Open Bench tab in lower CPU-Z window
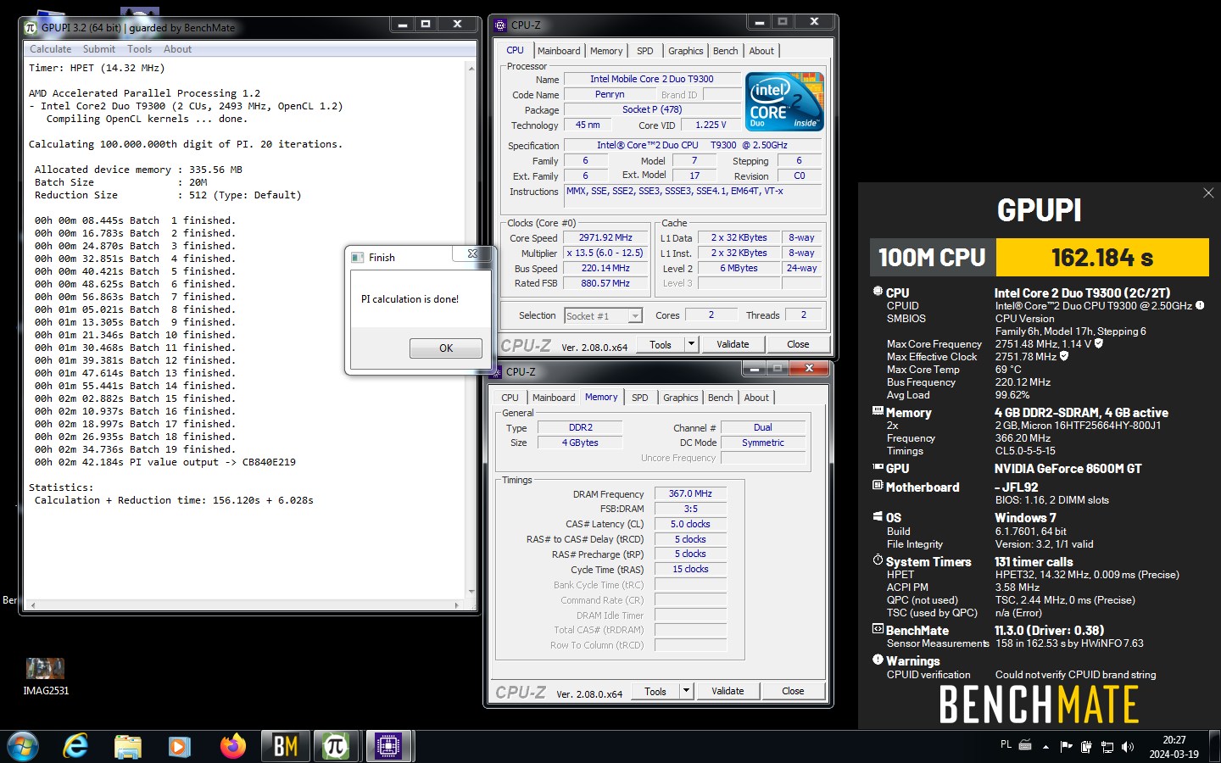The height and width of the screenshot is (763, 1221). tap(720, 398)
